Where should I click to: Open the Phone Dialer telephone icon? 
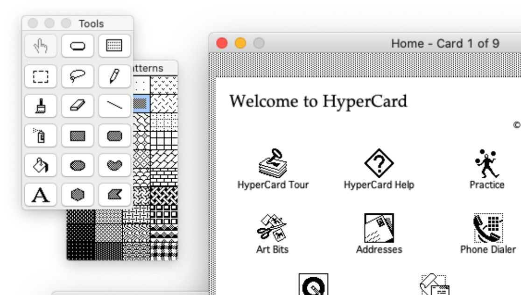pos(488,228)
